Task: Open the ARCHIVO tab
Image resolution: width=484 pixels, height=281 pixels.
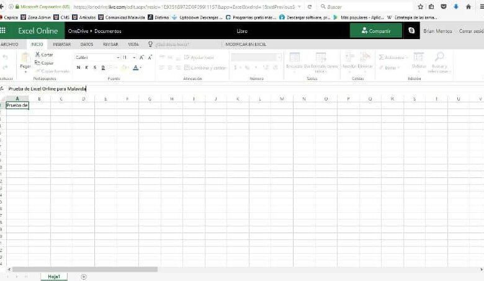Action: [9, 45]
